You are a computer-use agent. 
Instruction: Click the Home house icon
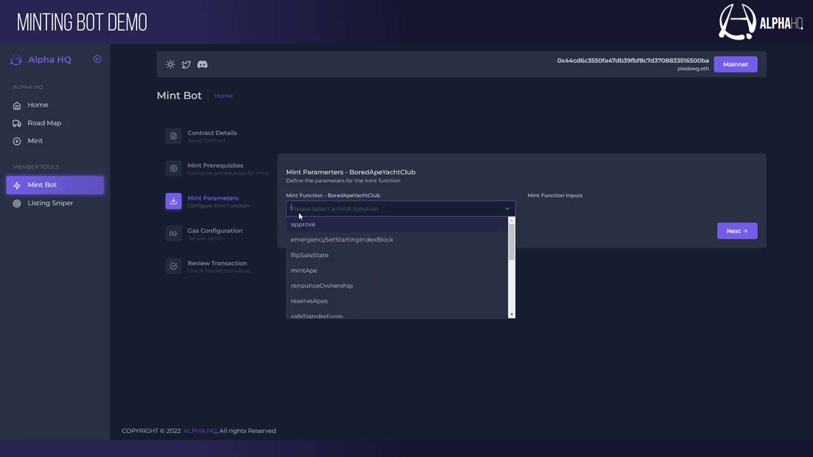click(x=17, y=105)
